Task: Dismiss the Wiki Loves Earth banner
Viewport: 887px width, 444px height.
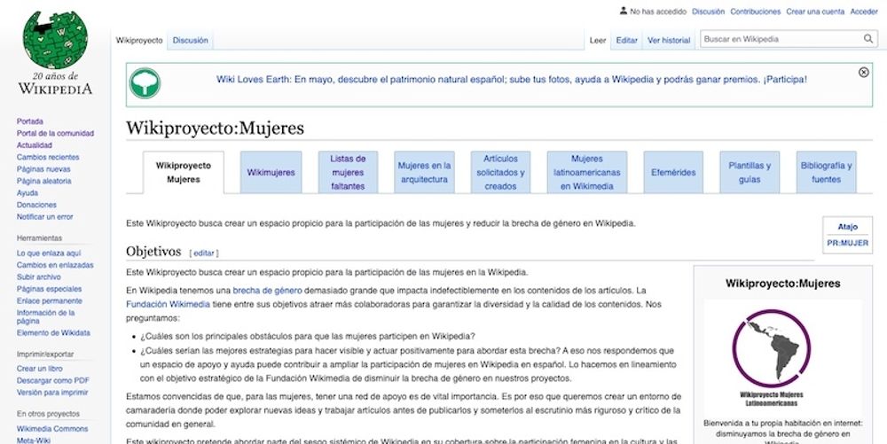Action: [863, 73]
